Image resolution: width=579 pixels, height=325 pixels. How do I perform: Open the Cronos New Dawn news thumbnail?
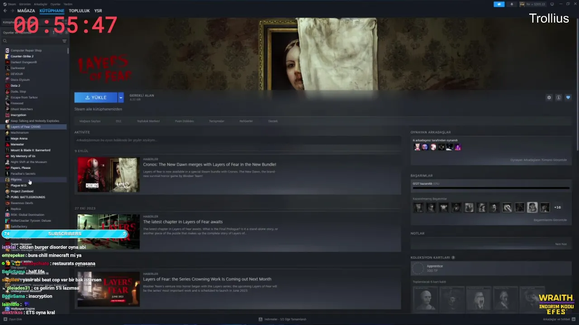[109, 175]
